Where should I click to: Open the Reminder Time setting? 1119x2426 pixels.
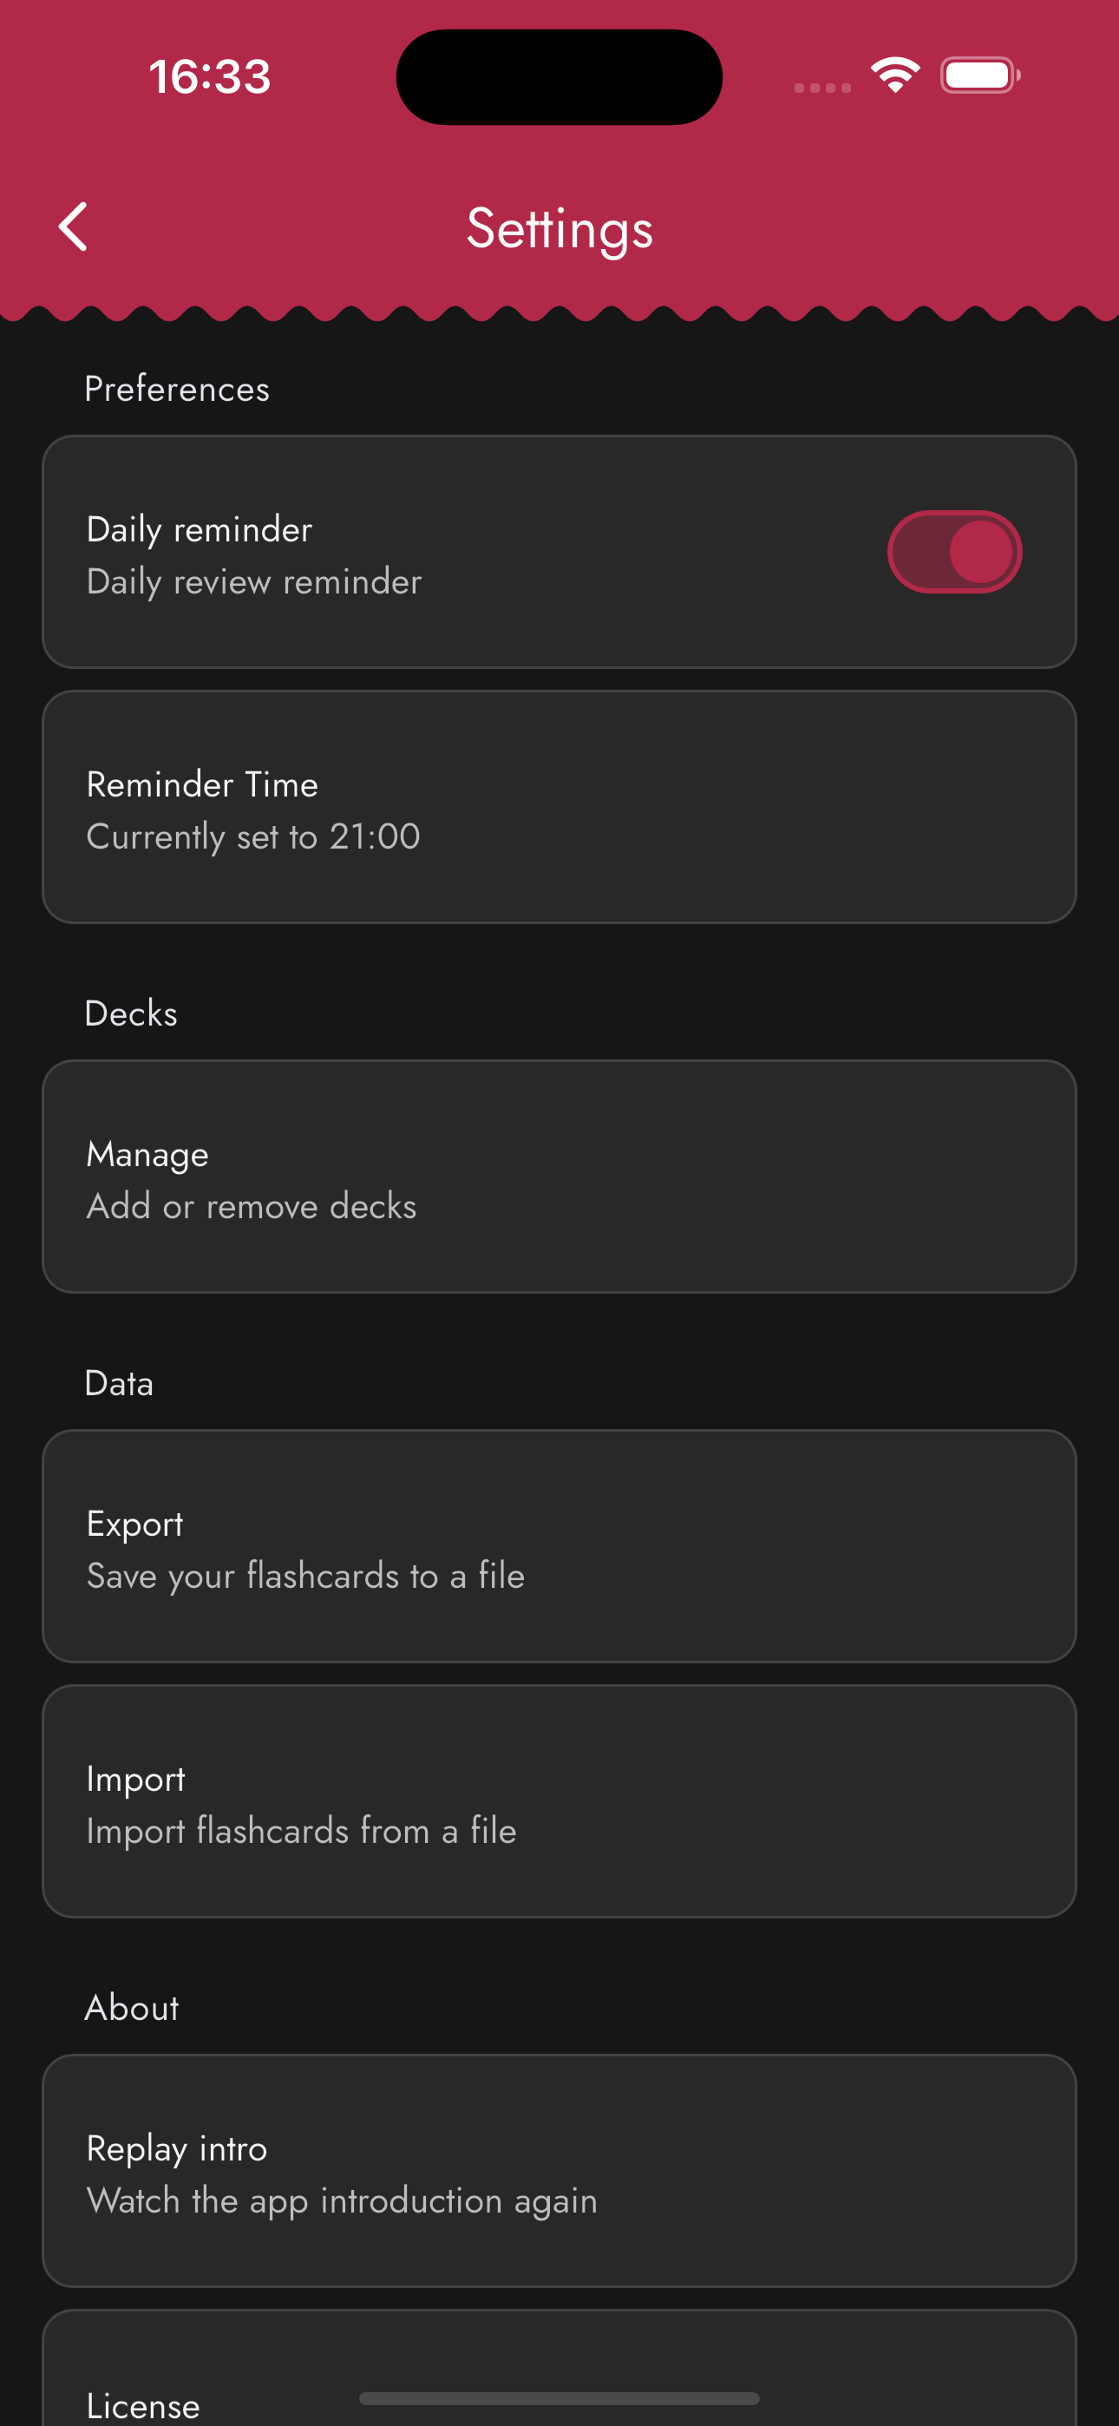click(559, 807)
